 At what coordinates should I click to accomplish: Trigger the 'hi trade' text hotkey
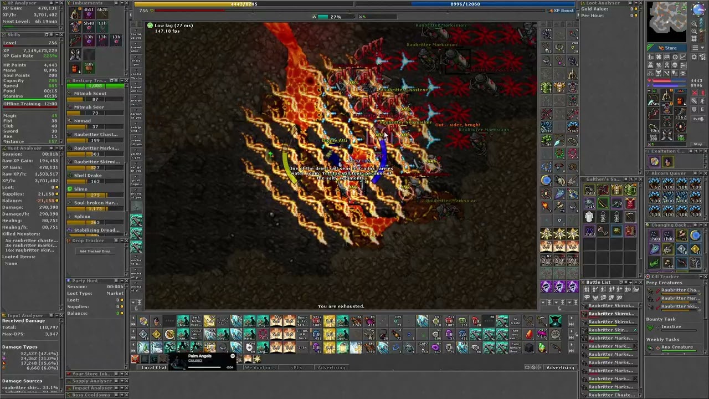coord(516,321)
